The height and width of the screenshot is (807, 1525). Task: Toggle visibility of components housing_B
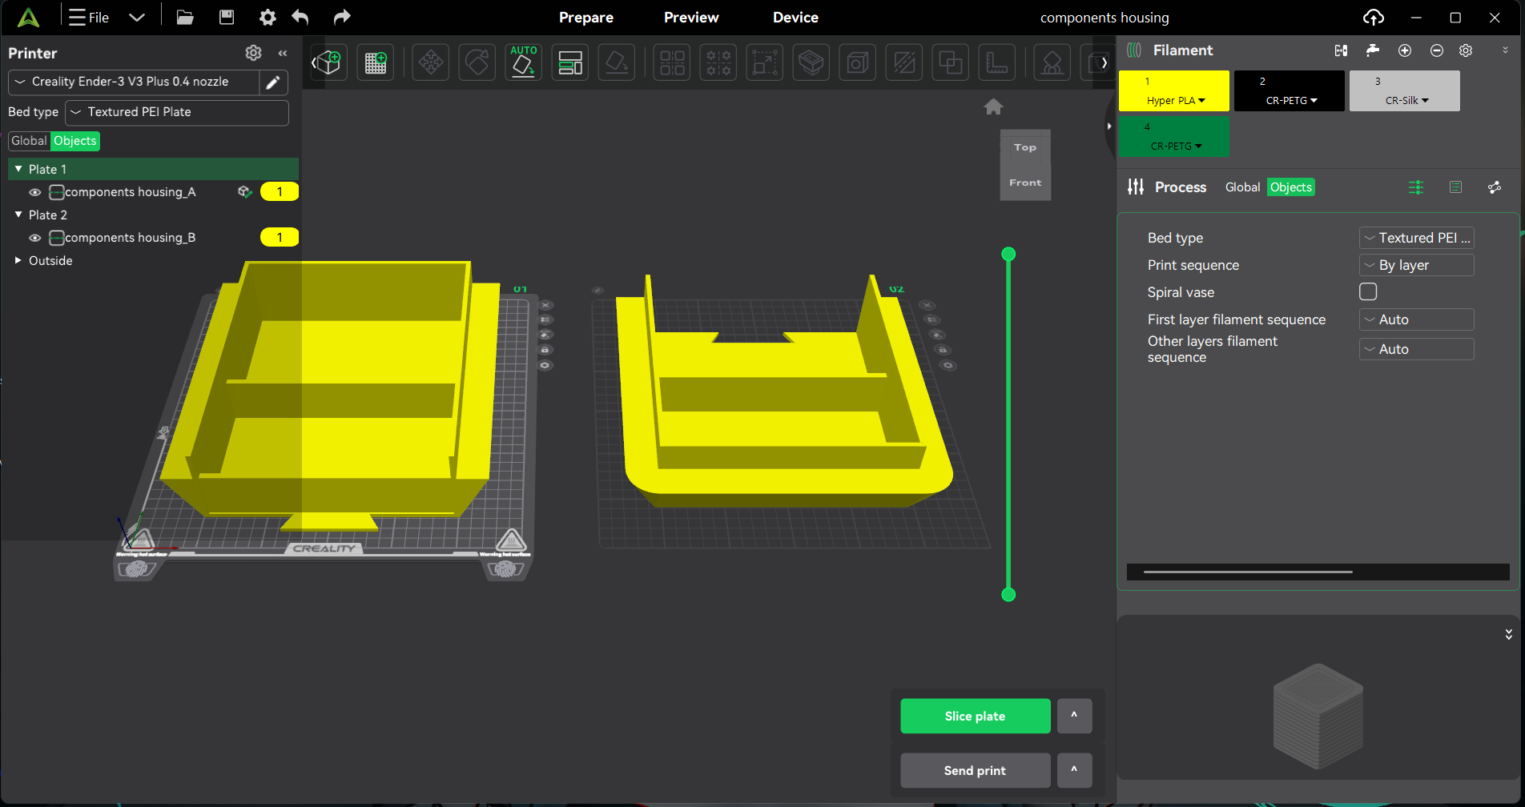35,238
